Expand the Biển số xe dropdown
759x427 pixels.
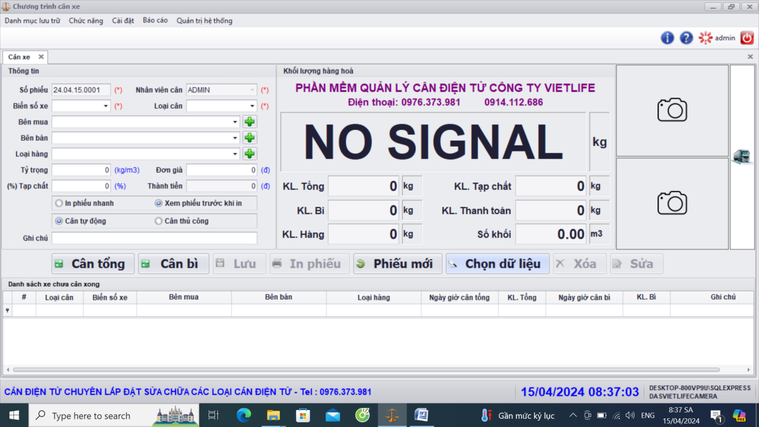pyautogui.click(x=106, y=106)
